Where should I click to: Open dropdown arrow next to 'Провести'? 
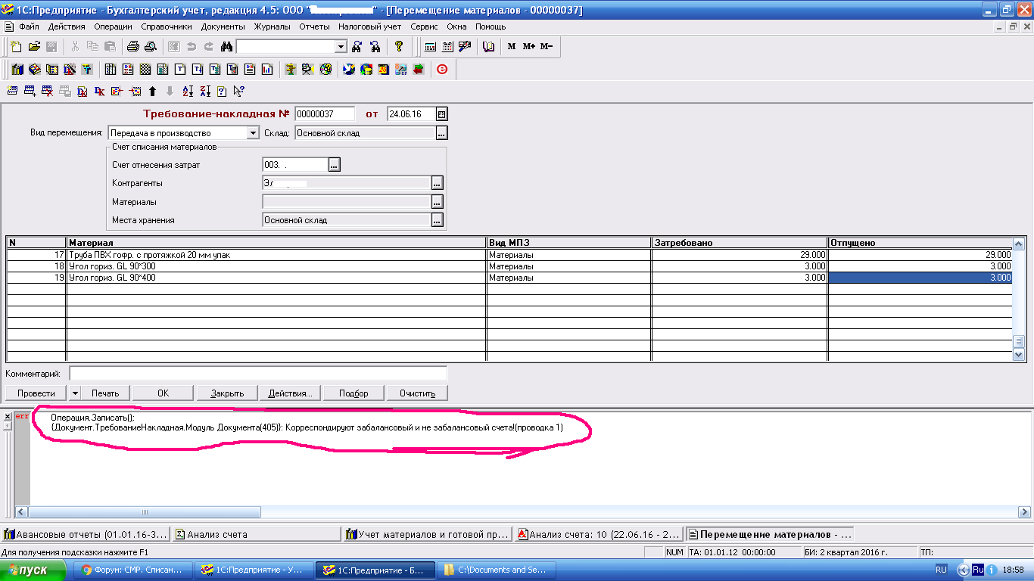[x=75, y=393]
